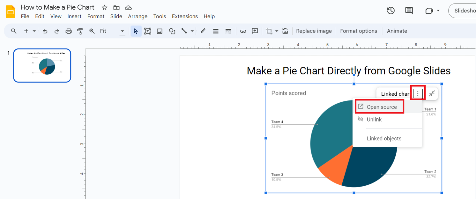
Task: Click the Insert image icon
Action: (x=159, y=31)
